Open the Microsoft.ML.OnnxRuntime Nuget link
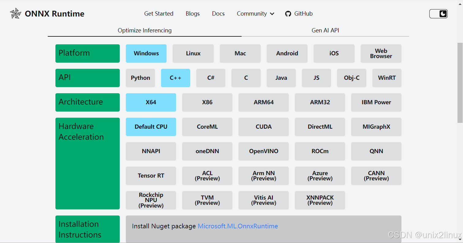The height and width of the screenshot is (243, 463). tap(238, 226)
